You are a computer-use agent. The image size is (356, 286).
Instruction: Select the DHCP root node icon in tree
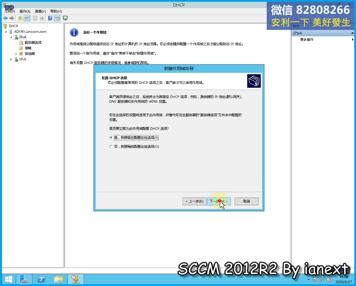pyautogui.click(x=5, y=26)
